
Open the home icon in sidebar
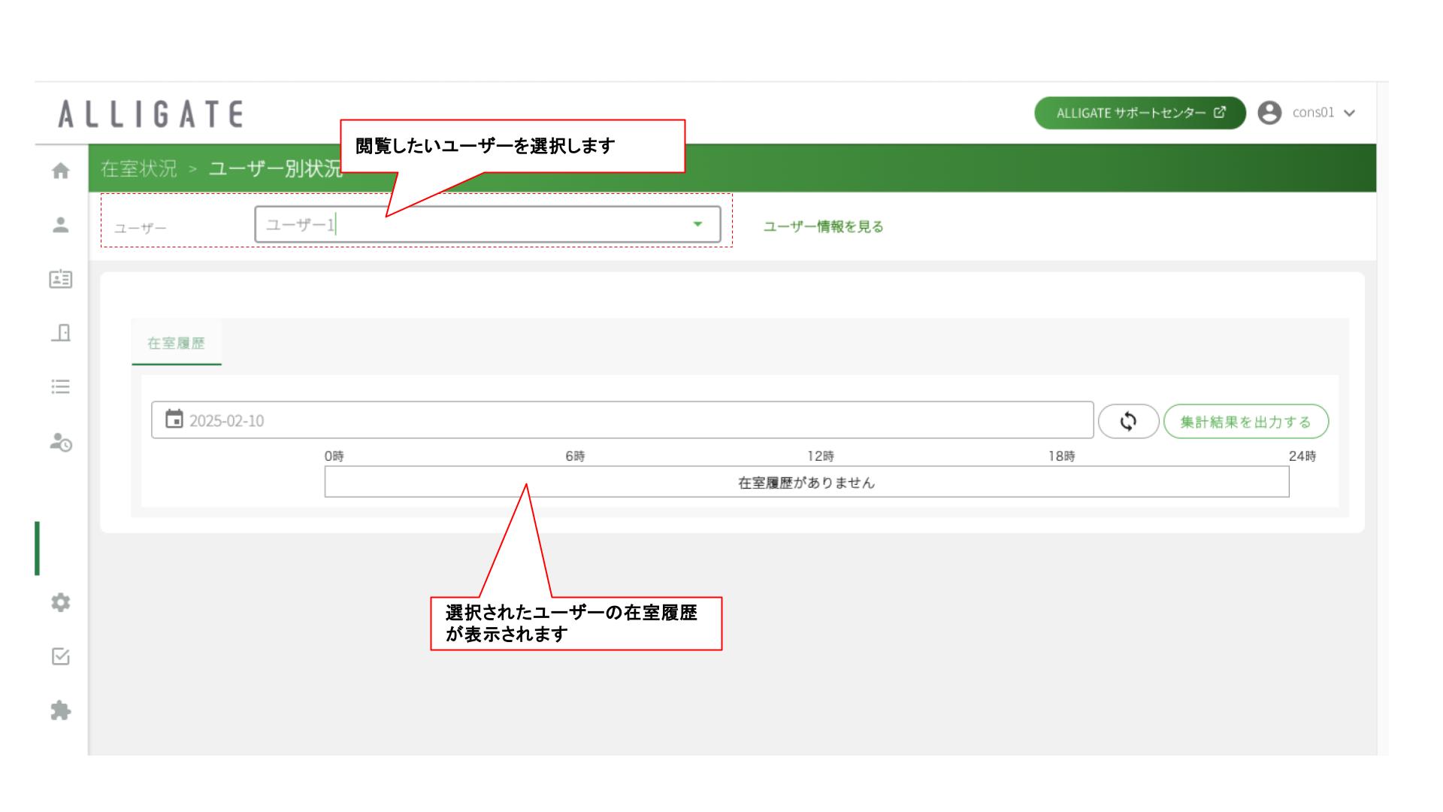61,171
